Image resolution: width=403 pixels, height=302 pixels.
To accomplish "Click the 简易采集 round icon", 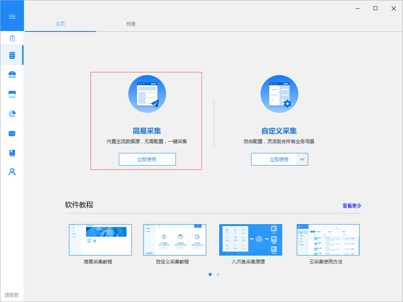I will tap(147, 94).
